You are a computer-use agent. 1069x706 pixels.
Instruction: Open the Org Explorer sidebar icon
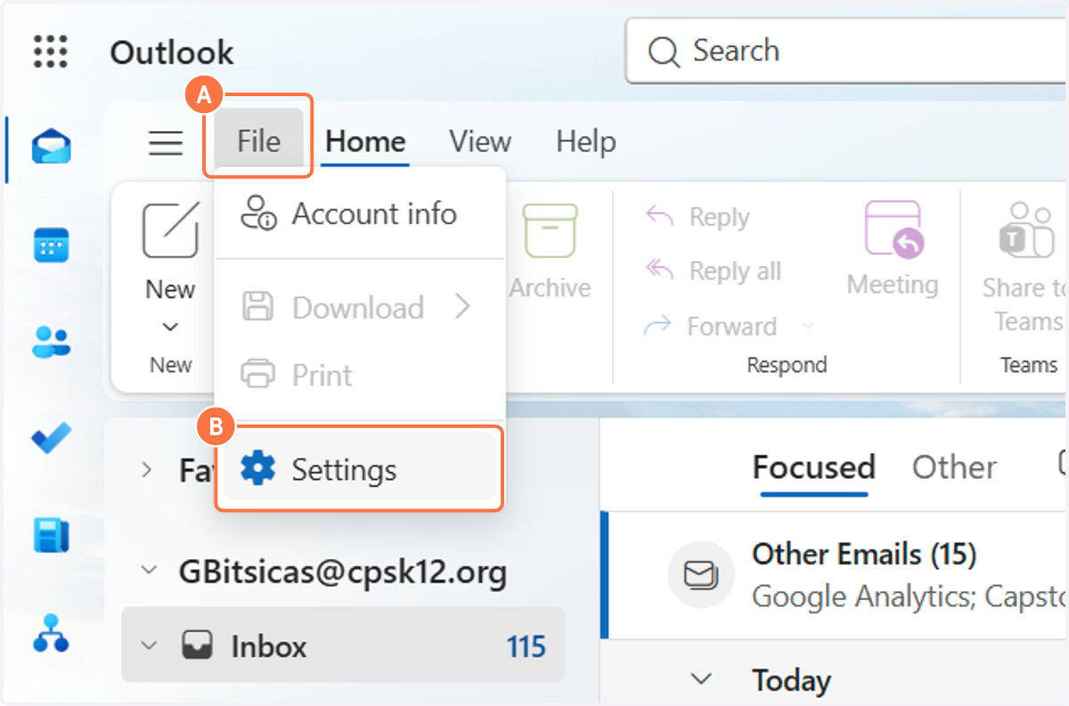pyautogui.click(x=52, y=632)
